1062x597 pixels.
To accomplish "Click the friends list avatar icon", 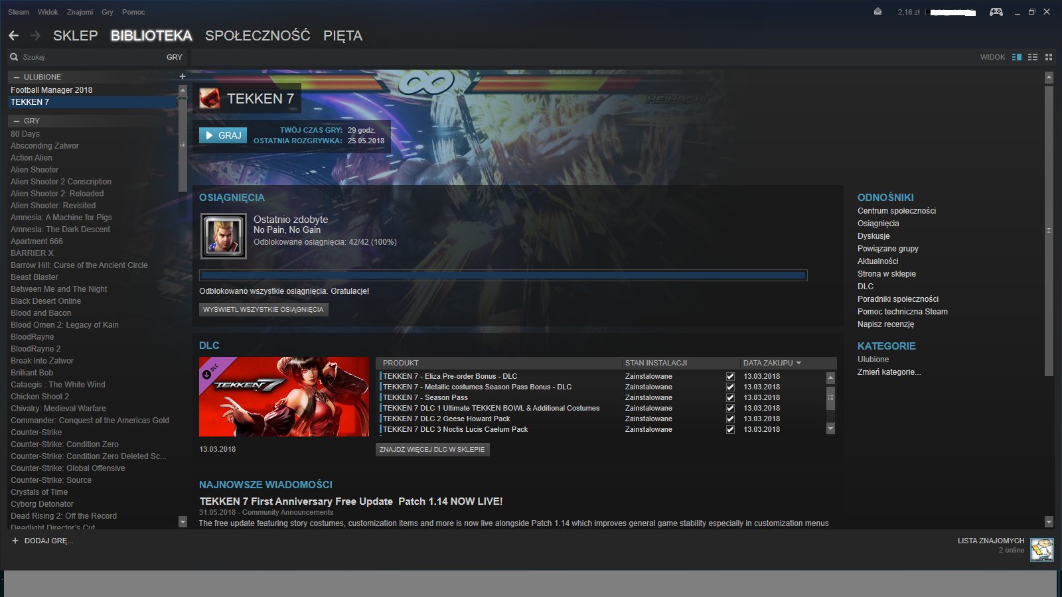I will tap(1041, 549).
